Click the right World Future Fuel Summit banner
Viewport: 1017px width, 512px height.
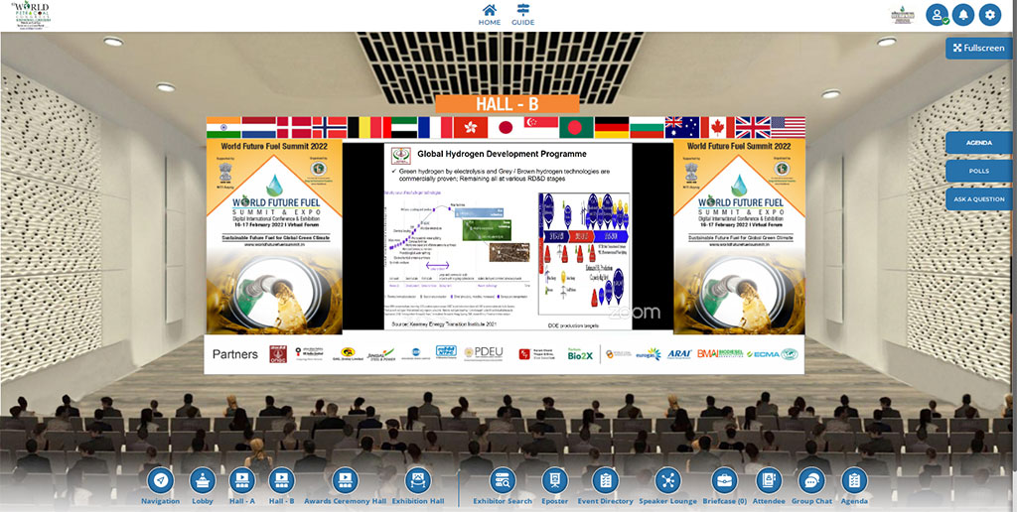[738, 236]
